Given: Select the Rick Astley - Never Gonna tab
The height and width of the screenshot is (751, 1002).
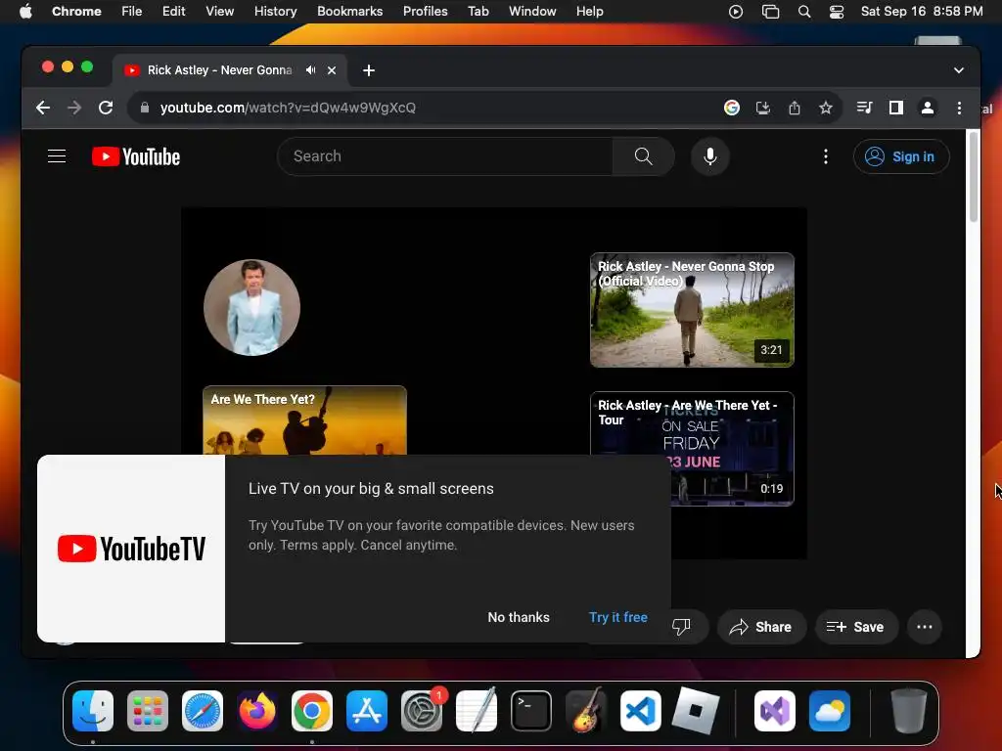Looking at the screenshot, I should coord(220,70).
